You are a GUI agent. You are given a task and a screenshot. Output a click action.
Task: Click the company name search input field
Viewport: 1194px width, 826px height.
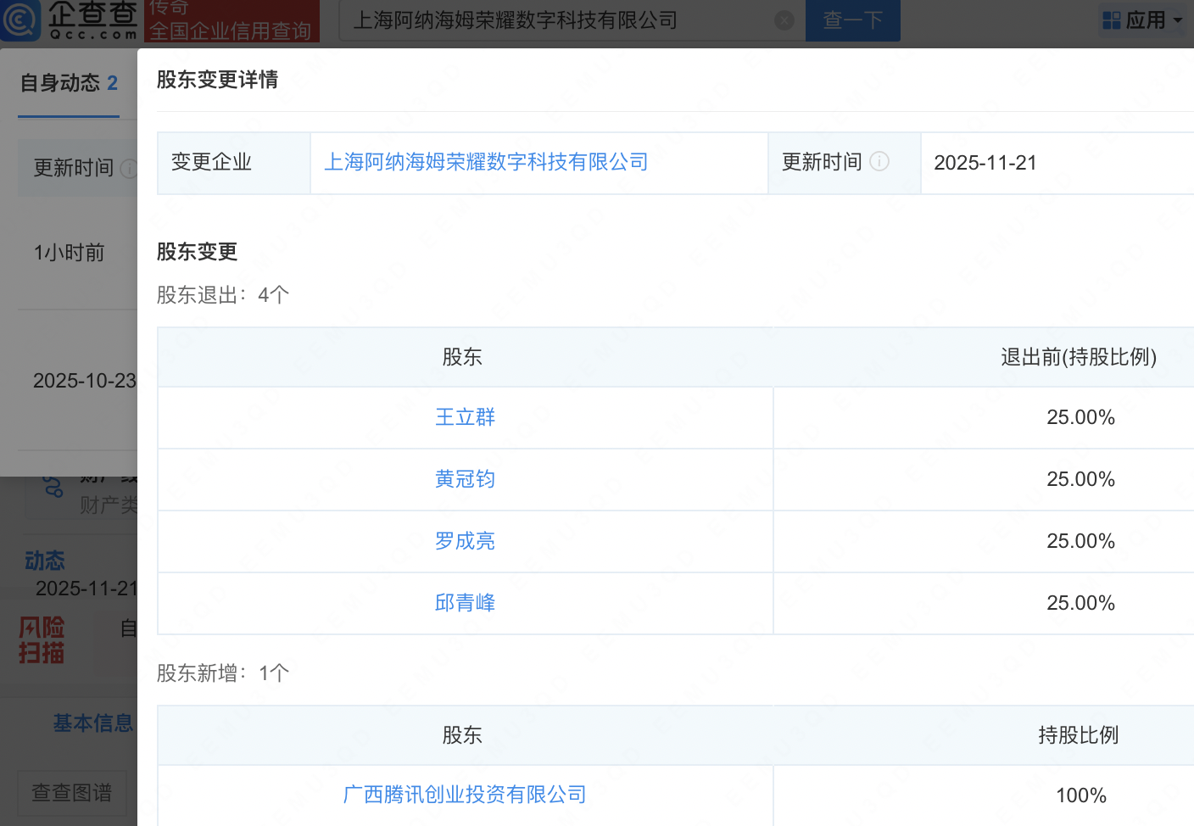click(560, 20)
